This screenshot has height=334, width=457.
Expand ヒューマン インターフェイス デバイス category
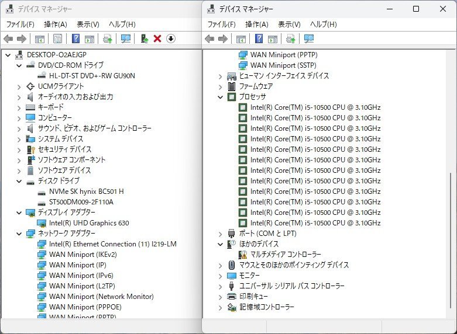point(221,76)
